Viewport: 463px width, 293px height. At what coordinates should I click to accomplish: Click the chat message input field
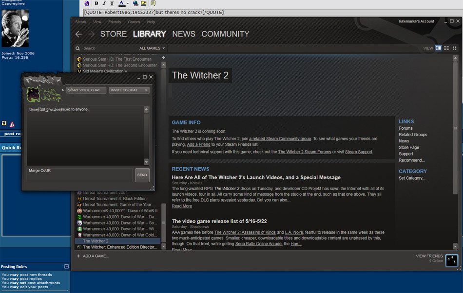tap(80, 175)
